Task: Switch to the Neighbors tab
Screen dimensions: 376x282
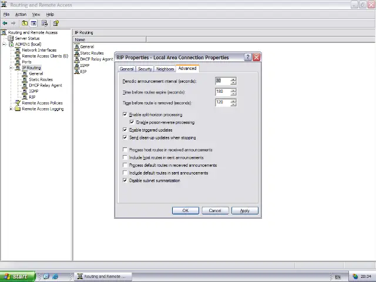Action: tap(165, 69)
